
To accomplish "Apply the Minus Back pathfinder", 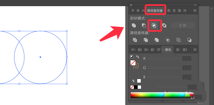I will [x=189, y=40].
